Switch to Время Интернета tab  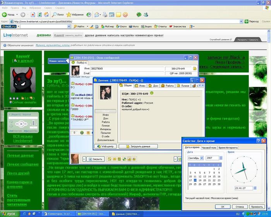pos(228,148)
